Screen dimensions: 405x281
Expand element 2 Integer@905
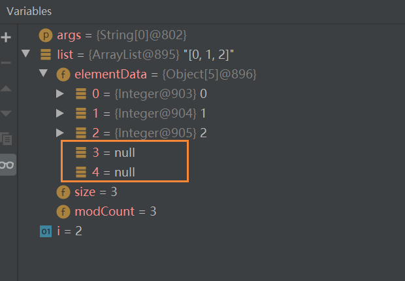[x=60, y=133]
